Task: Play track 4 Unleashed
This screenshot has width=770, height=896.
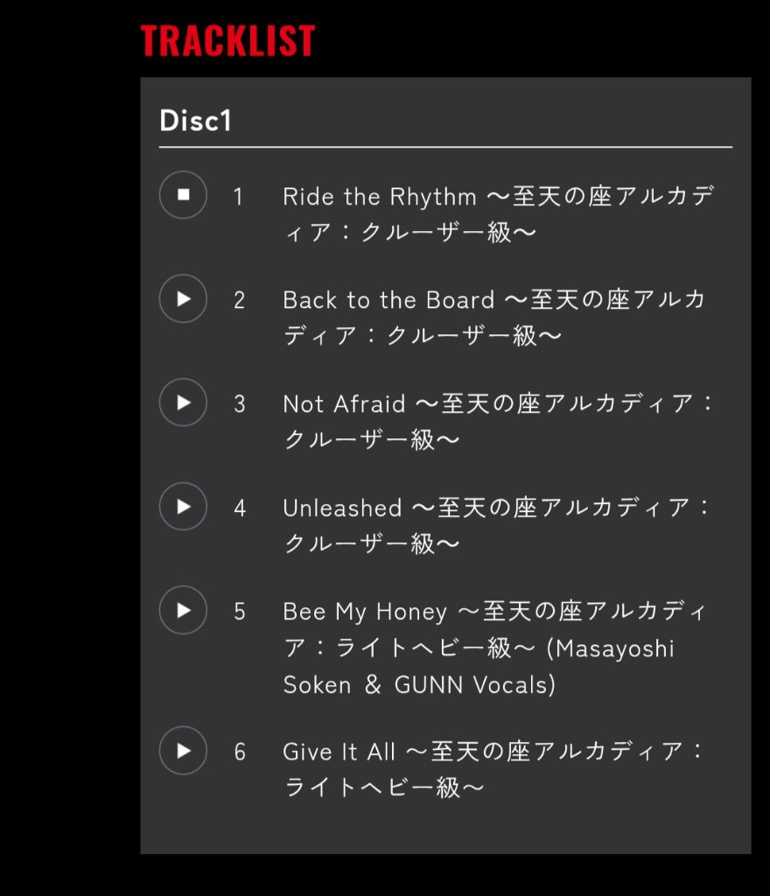Action: tap(183, 507)
